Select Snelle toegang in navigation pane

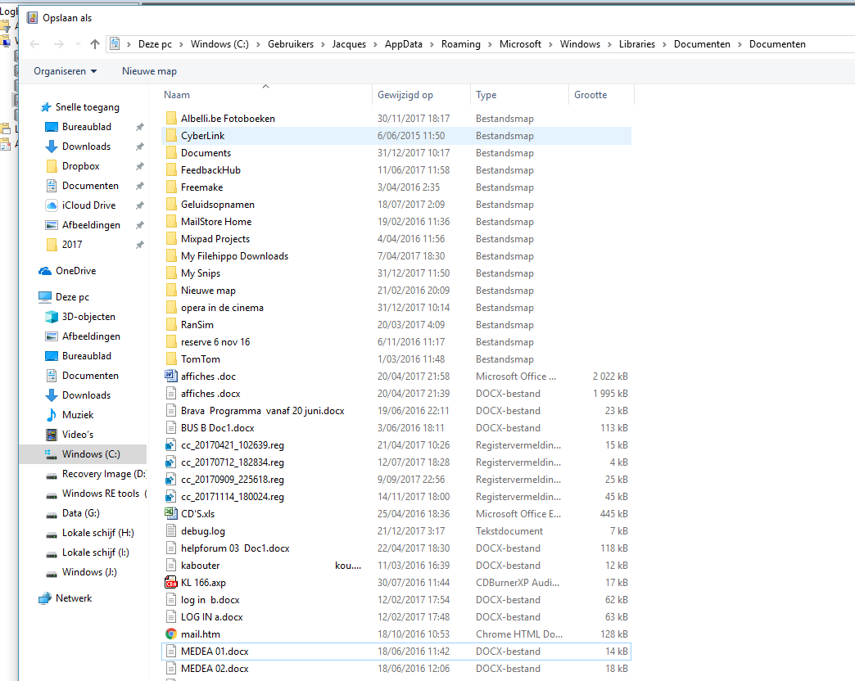point(80,107)
